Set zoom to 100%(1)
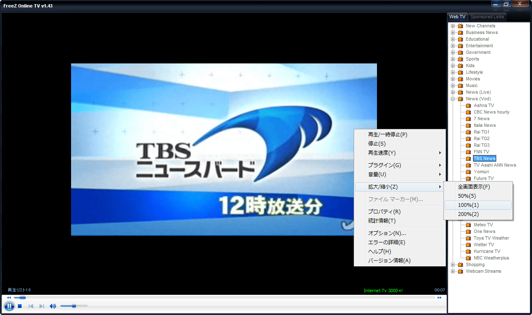 tap(478, 205)
